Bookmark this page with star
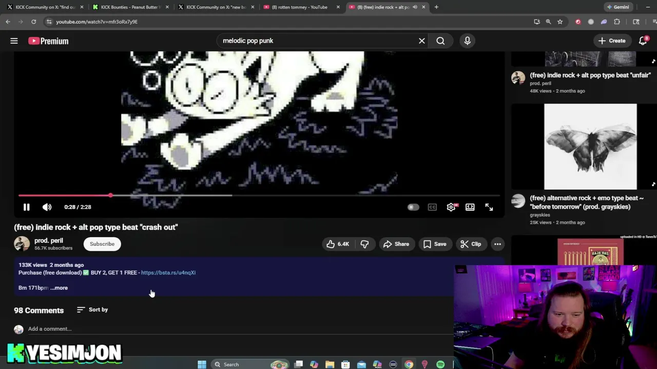 click(560, 22)
